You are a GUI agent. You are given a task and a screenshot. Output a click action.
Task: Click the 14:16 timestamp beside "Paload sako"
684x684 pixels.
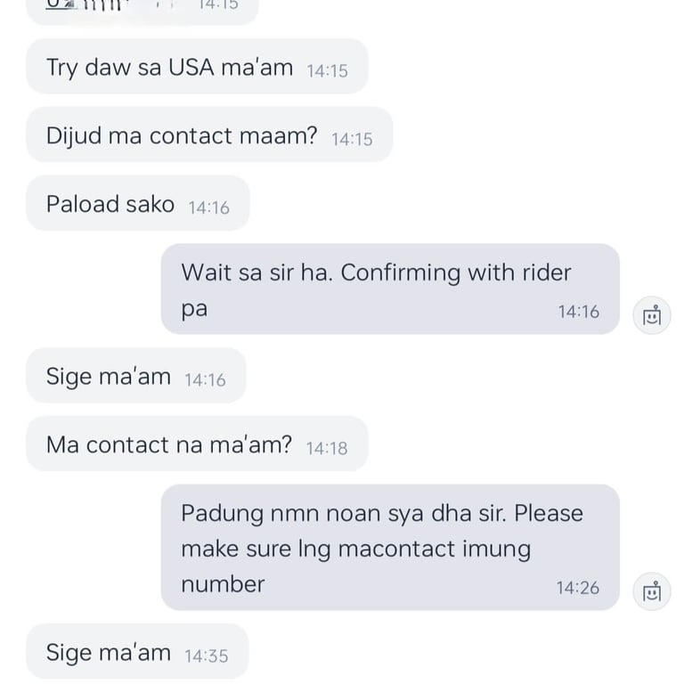pos(209,208)
